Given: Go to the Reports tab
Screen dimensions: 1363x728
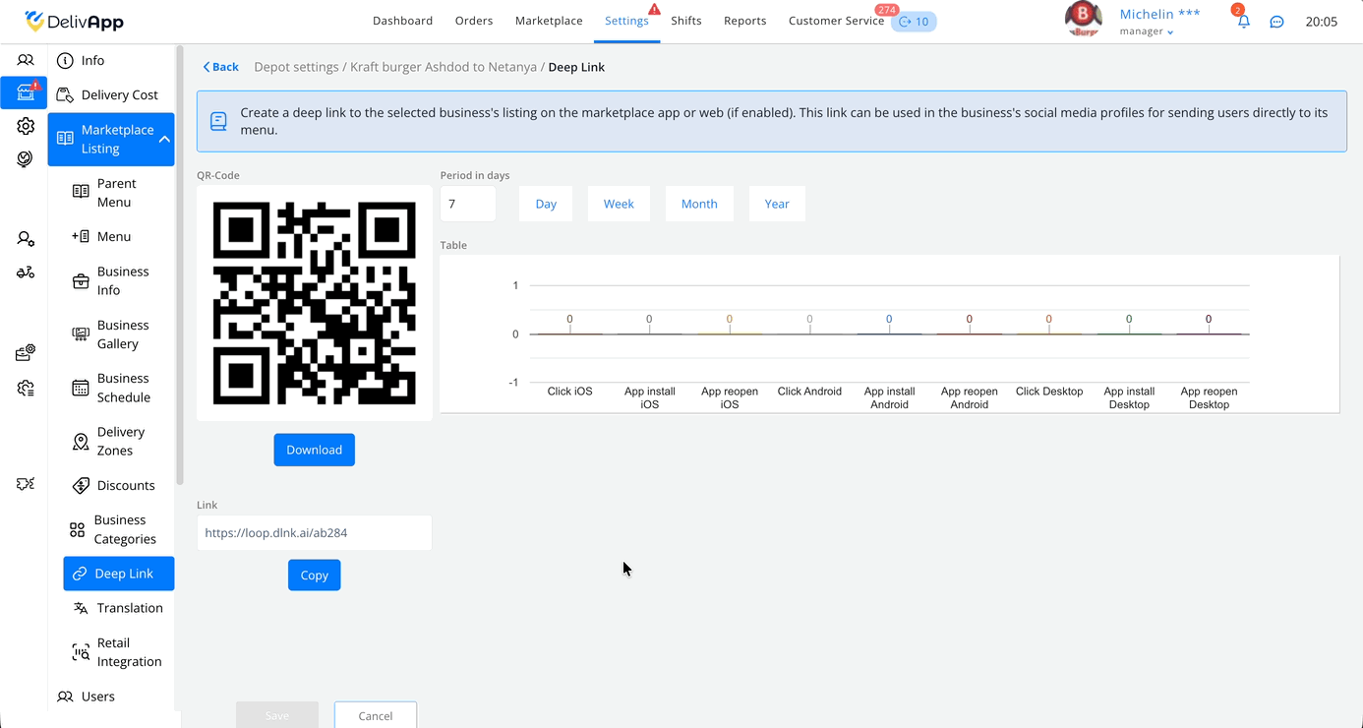Looking at the screenshot, I should pos(745,21).
